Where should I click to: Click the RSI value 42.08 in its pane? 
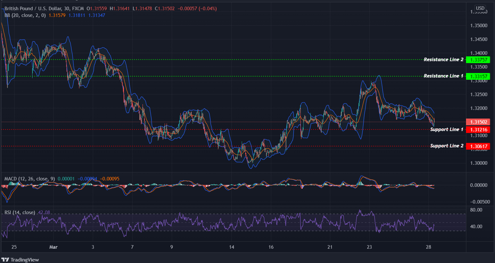pos(44,213)
